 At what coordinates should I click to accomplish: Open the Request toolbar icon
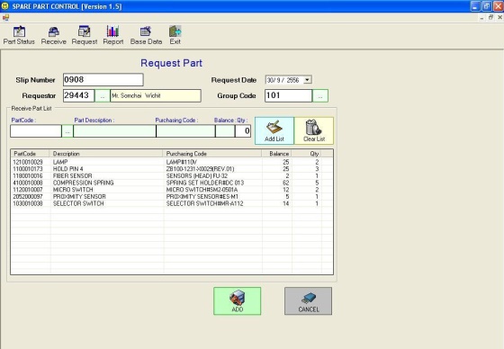point(85,35)
